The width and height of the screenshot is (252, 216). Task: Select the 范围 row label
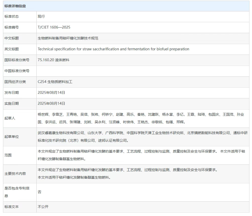click(x=8, y=155)
